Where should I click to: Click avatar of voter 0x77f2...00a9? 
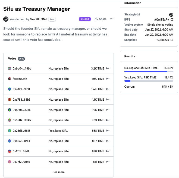tap(10, 162)
